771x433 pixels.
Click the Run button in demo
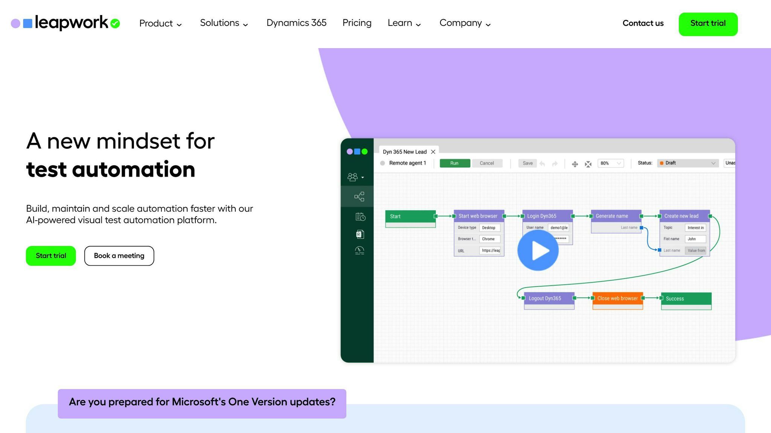455,163
